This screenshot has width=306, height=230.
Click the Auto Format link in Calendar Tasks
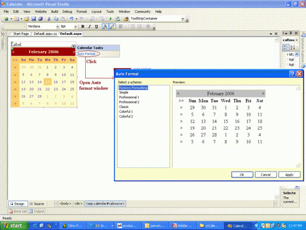click(86, 54)
